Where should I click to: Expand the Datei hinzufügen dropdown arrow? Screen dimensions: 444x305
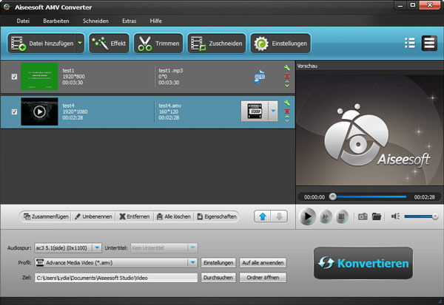(79, 44)
